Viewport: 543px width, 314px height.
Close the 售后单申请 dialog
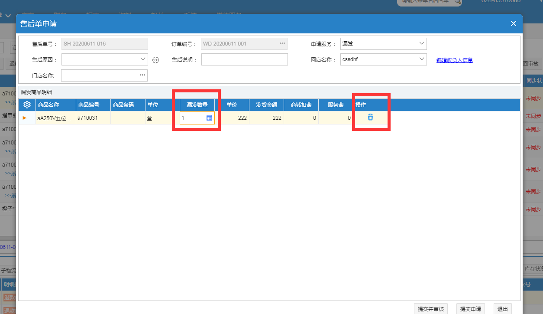pyautogui.click(x=513, y=23)
